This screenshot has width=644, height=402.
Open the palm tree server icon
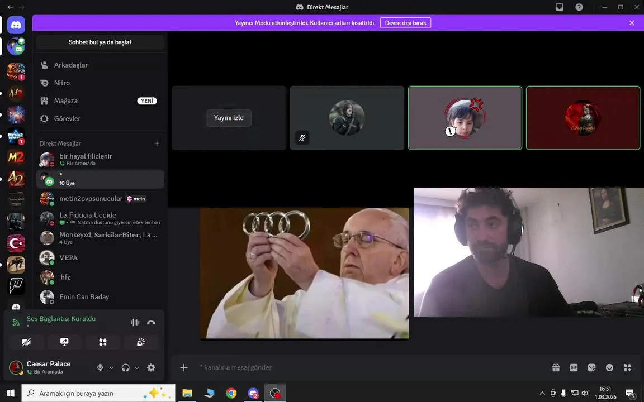(16, 265)
